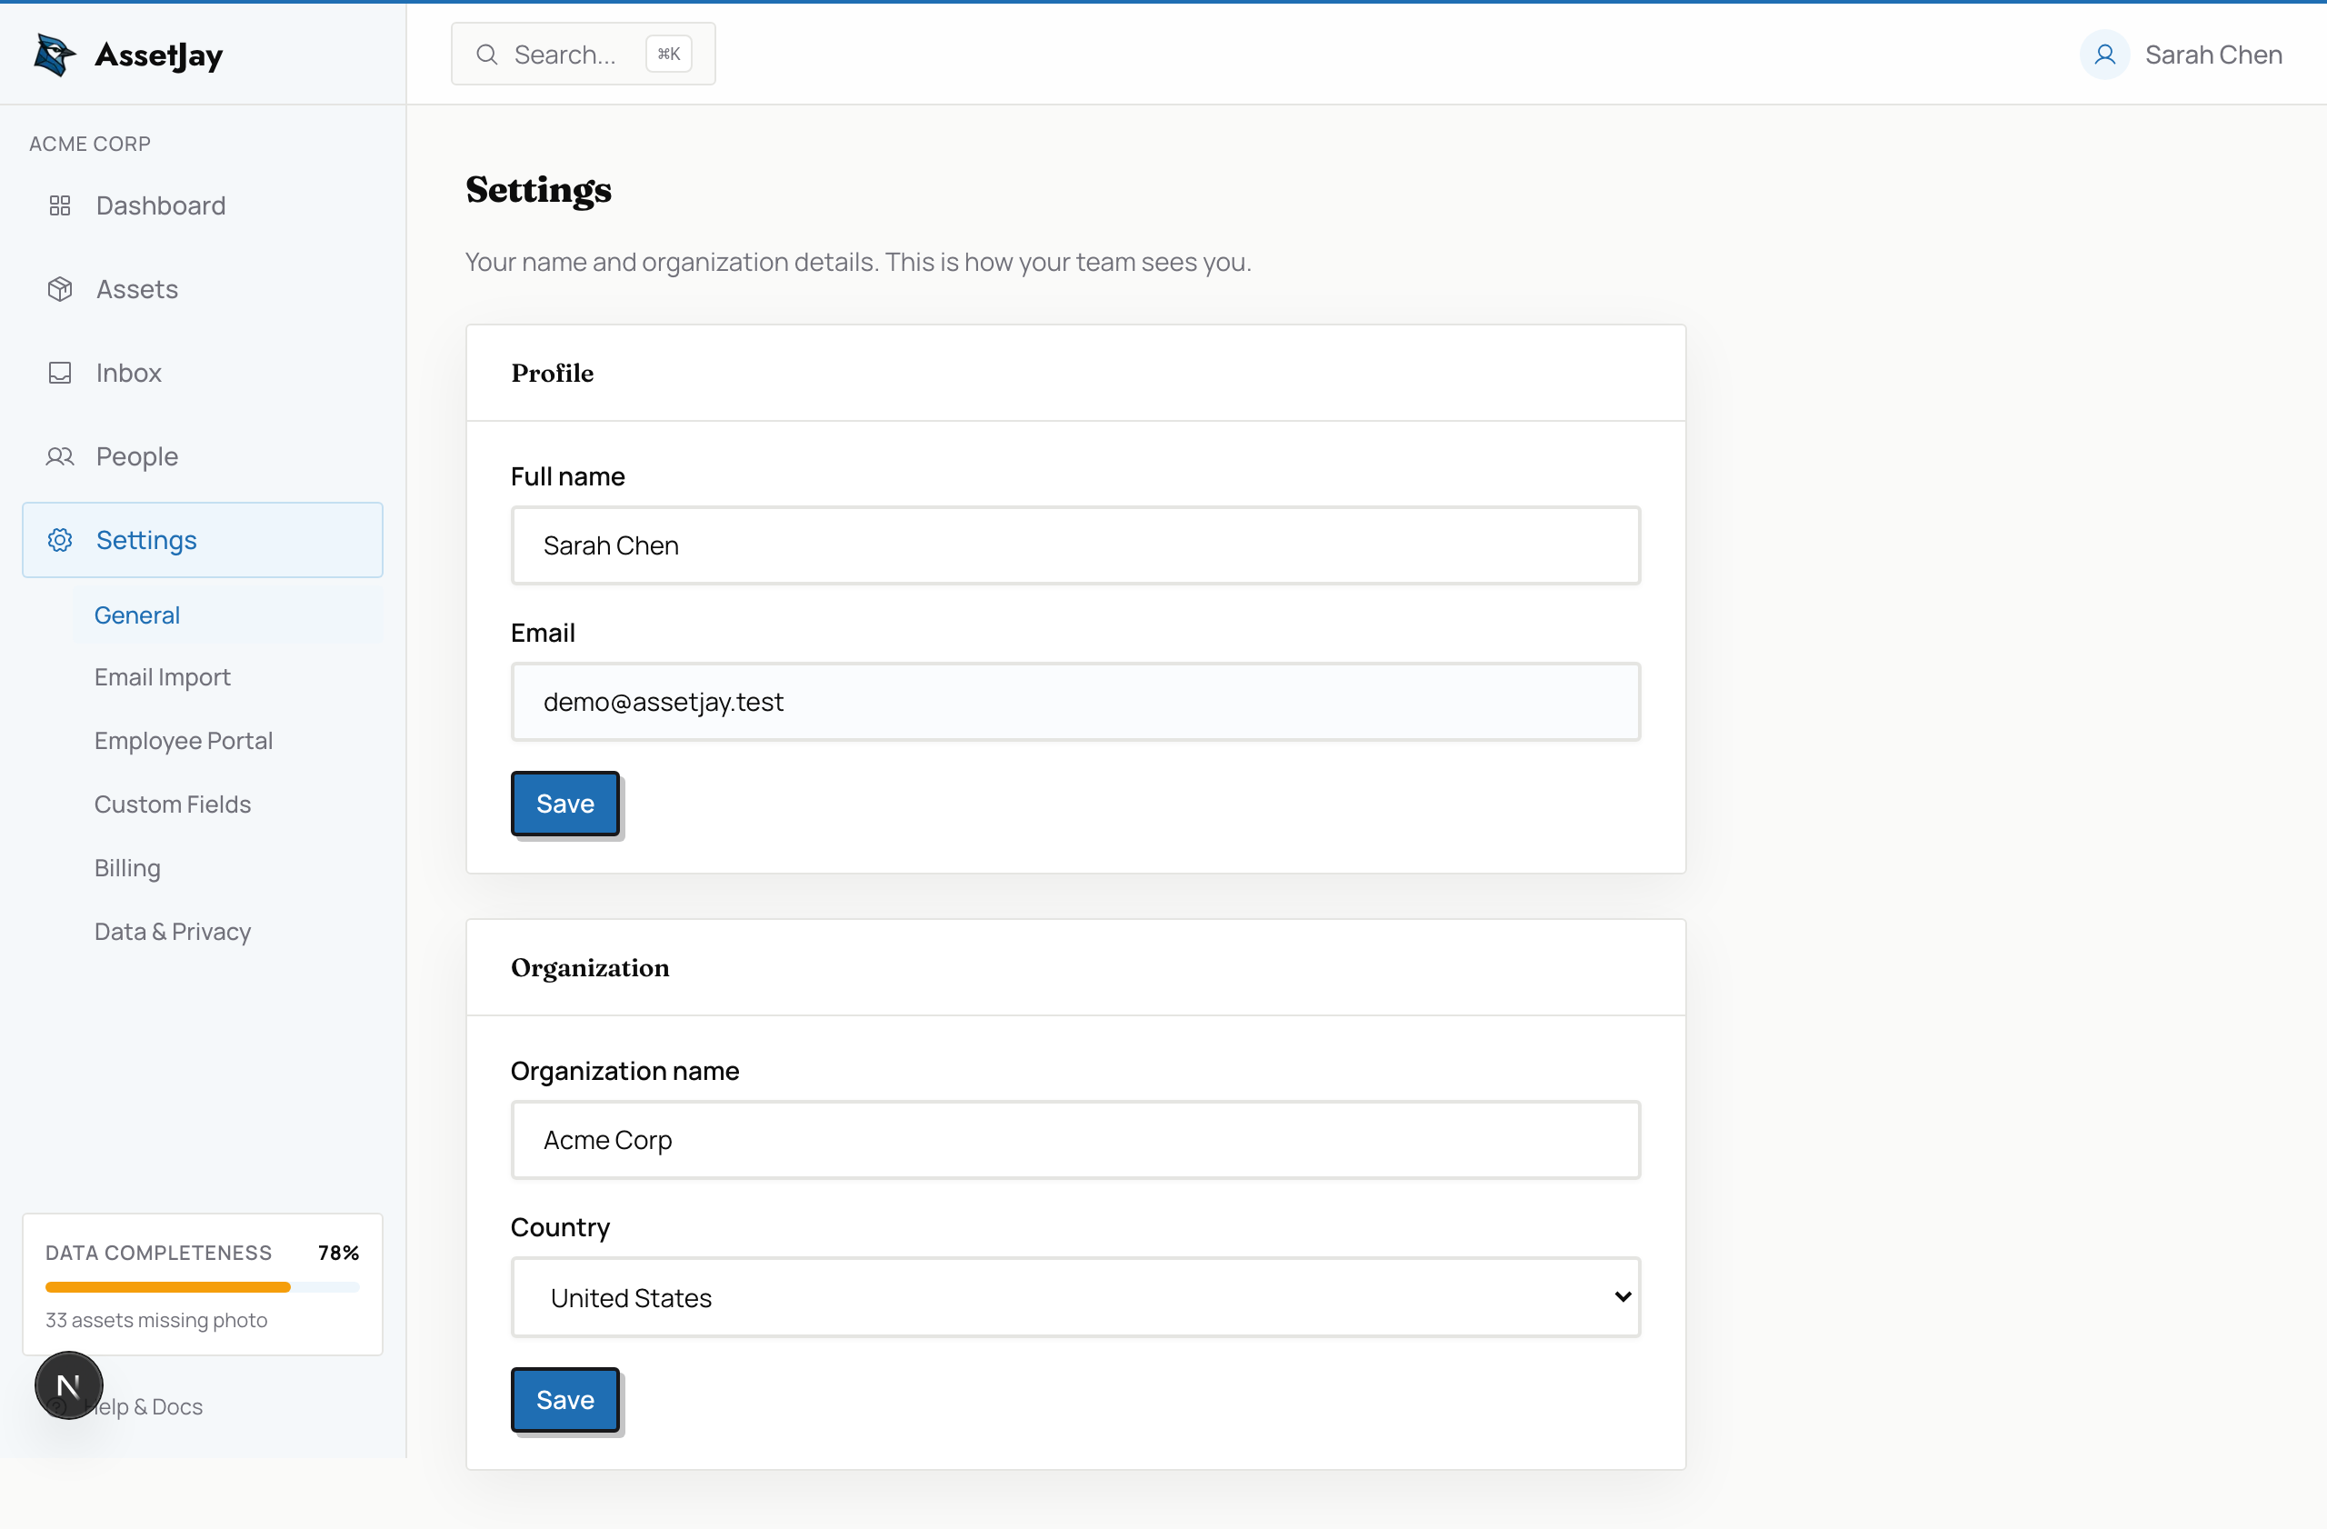Viewport: 2327px width, 1529px height.
Task: Open the Billing settings tab
Action: point(127,867)
